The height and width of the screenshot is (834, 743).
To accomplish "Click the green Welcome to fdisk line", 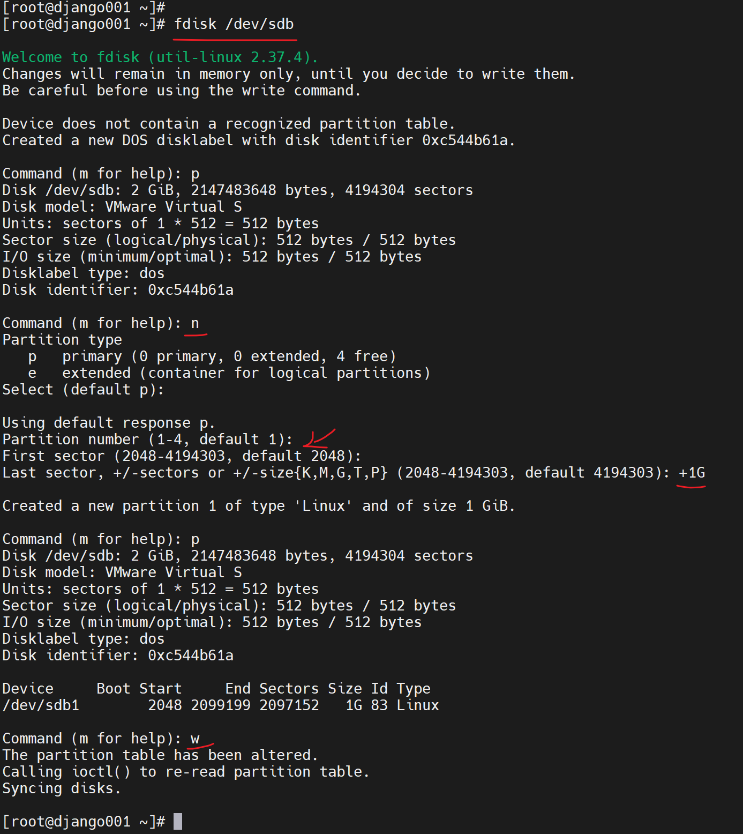I will [x=160, y=57].
